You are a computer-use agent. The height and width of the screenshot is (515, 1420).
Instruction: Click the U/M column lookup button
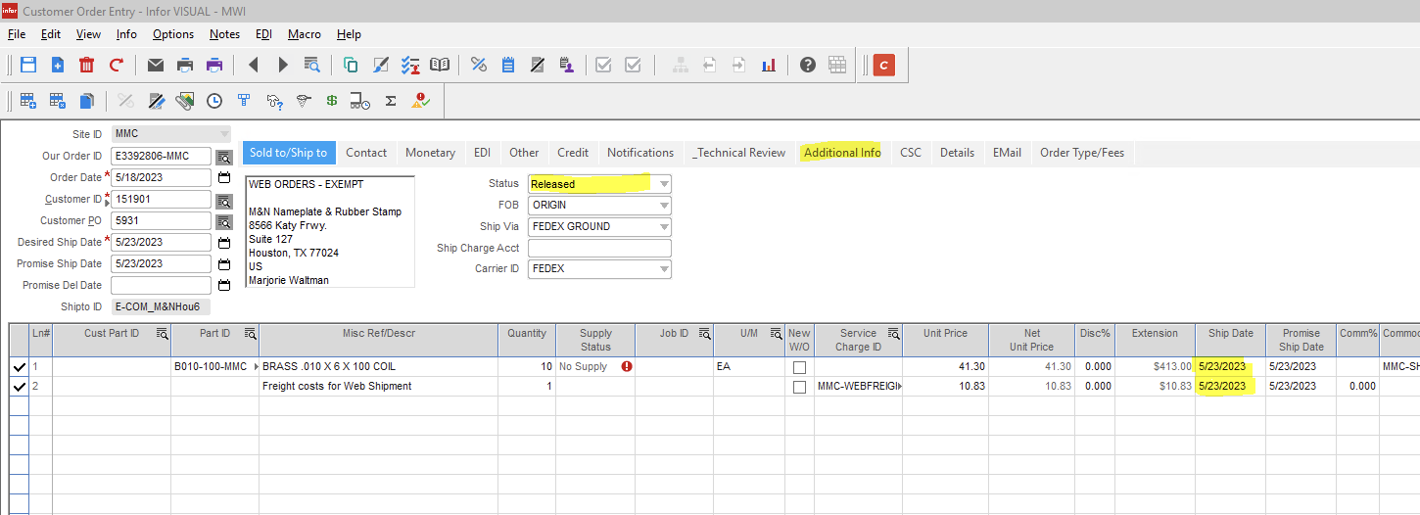pyautogui.click(x=776, y=334)
